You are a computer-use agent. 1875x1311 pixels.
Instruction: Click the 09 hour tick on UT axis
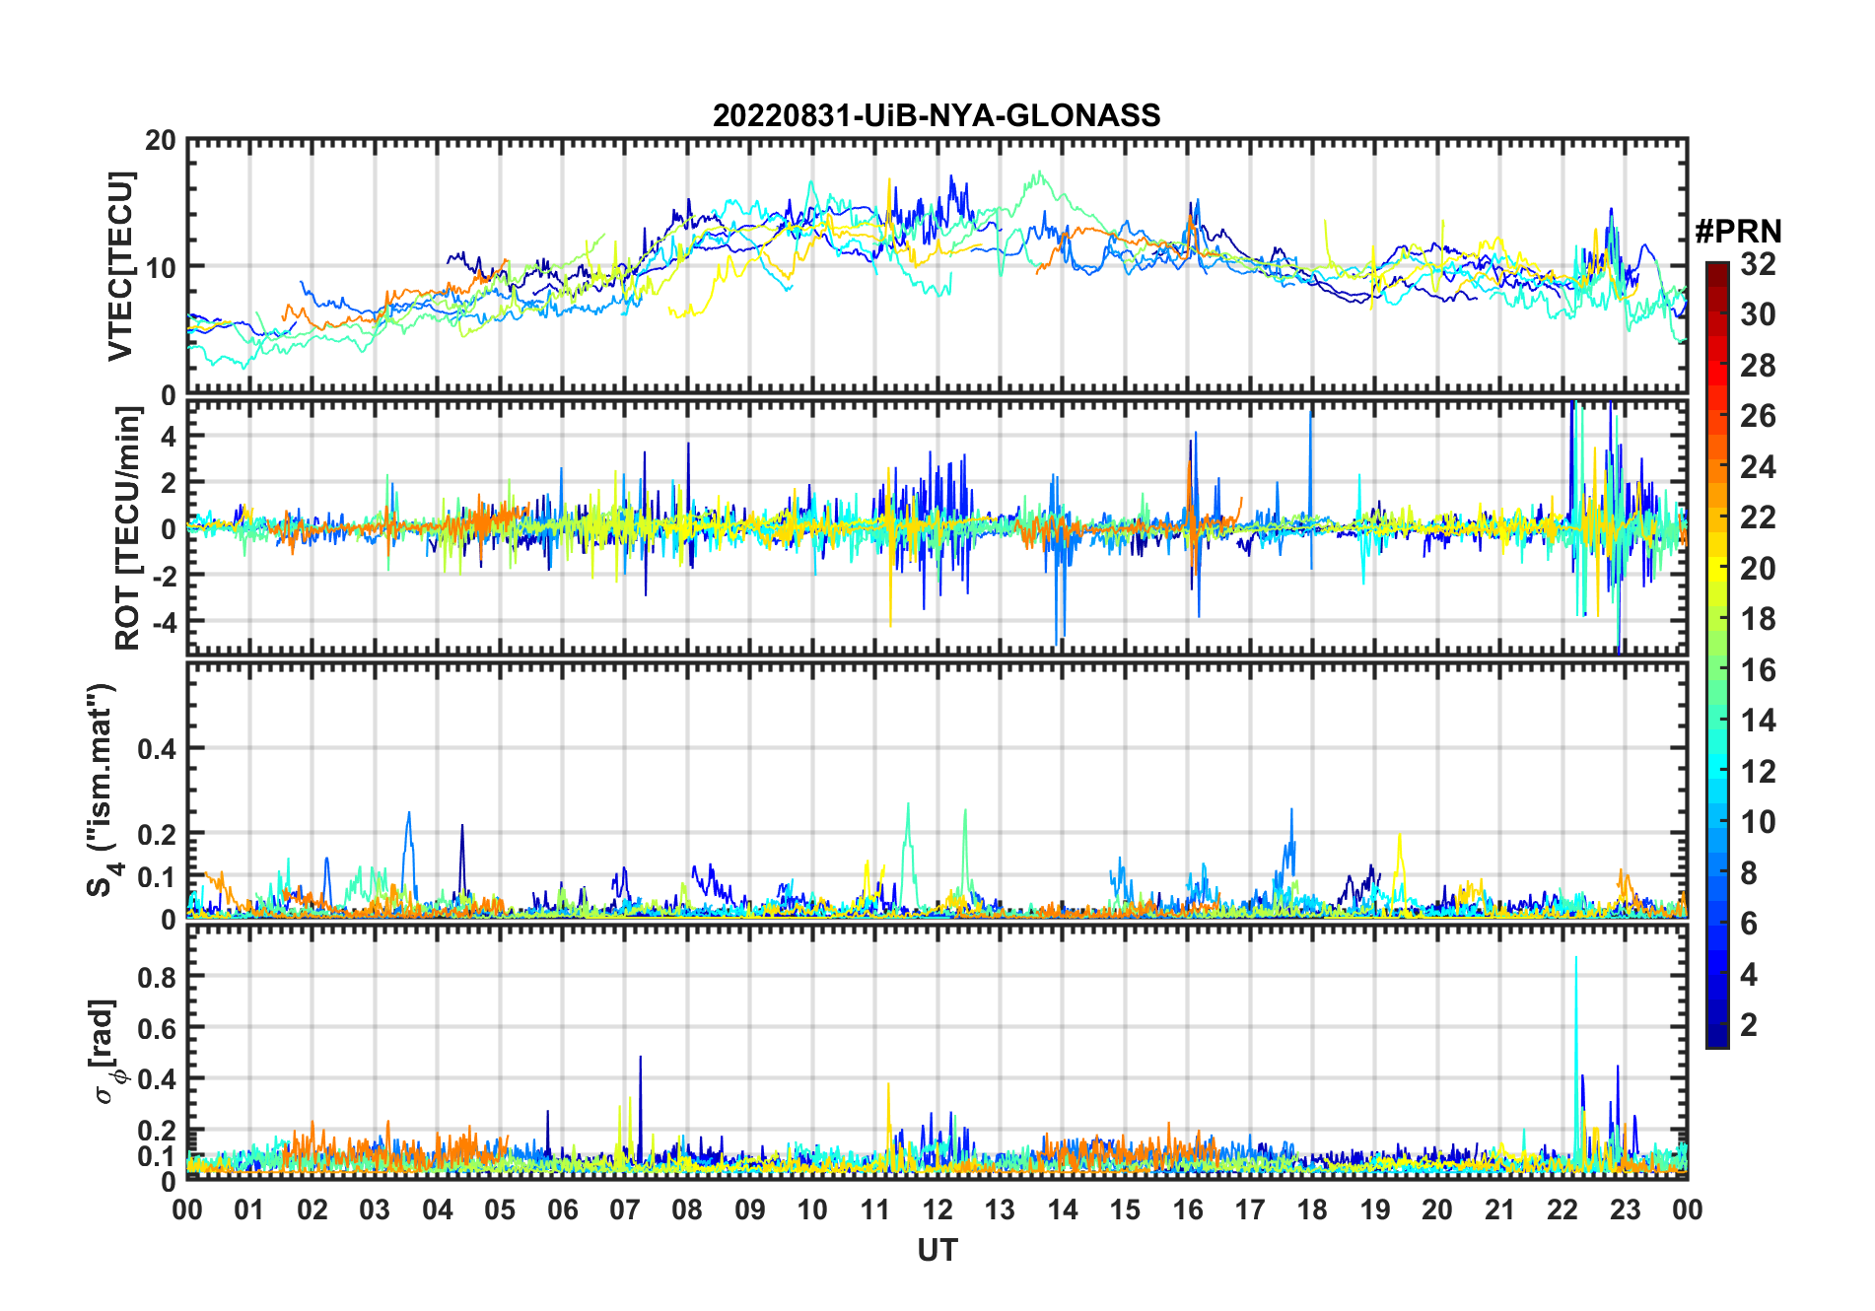(x=750, y=1210)
